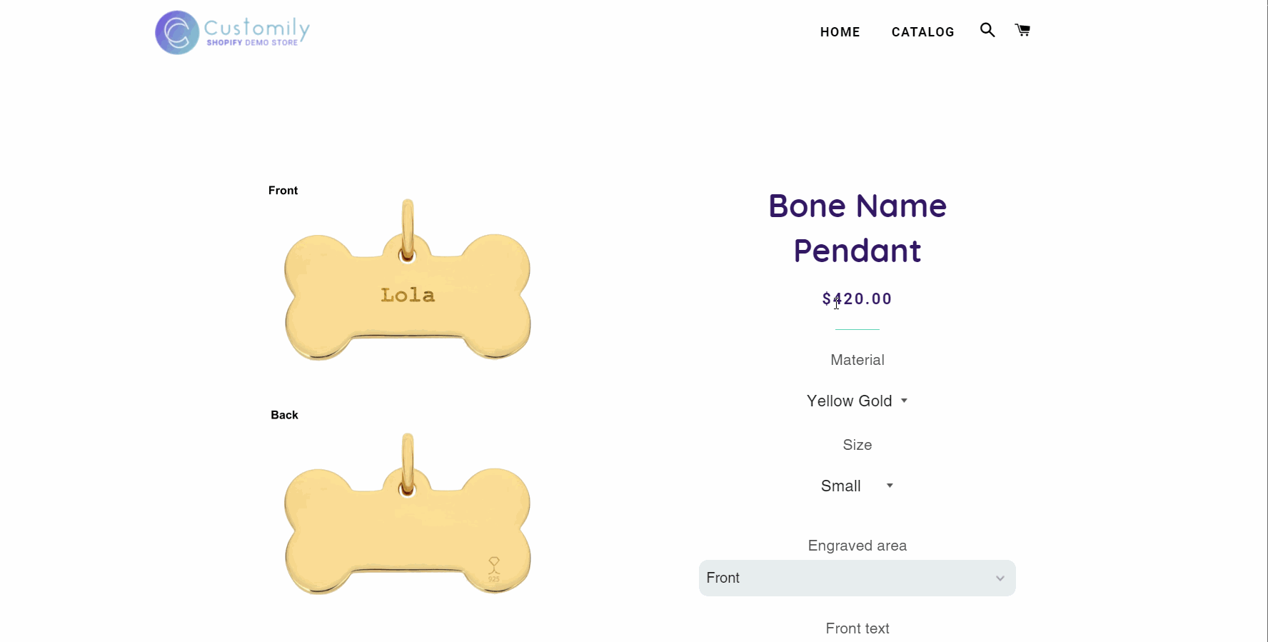Click the Front text label
The width and height of the screenshot is (1268, 642).
(x=857, y=628)
